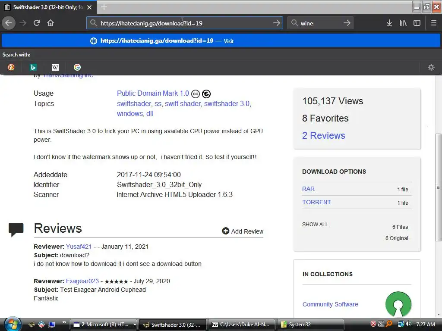Image resolution: width=442 pixels, height=331 pixels.
Task: Search with Bing engine
Action: (33, 67)
